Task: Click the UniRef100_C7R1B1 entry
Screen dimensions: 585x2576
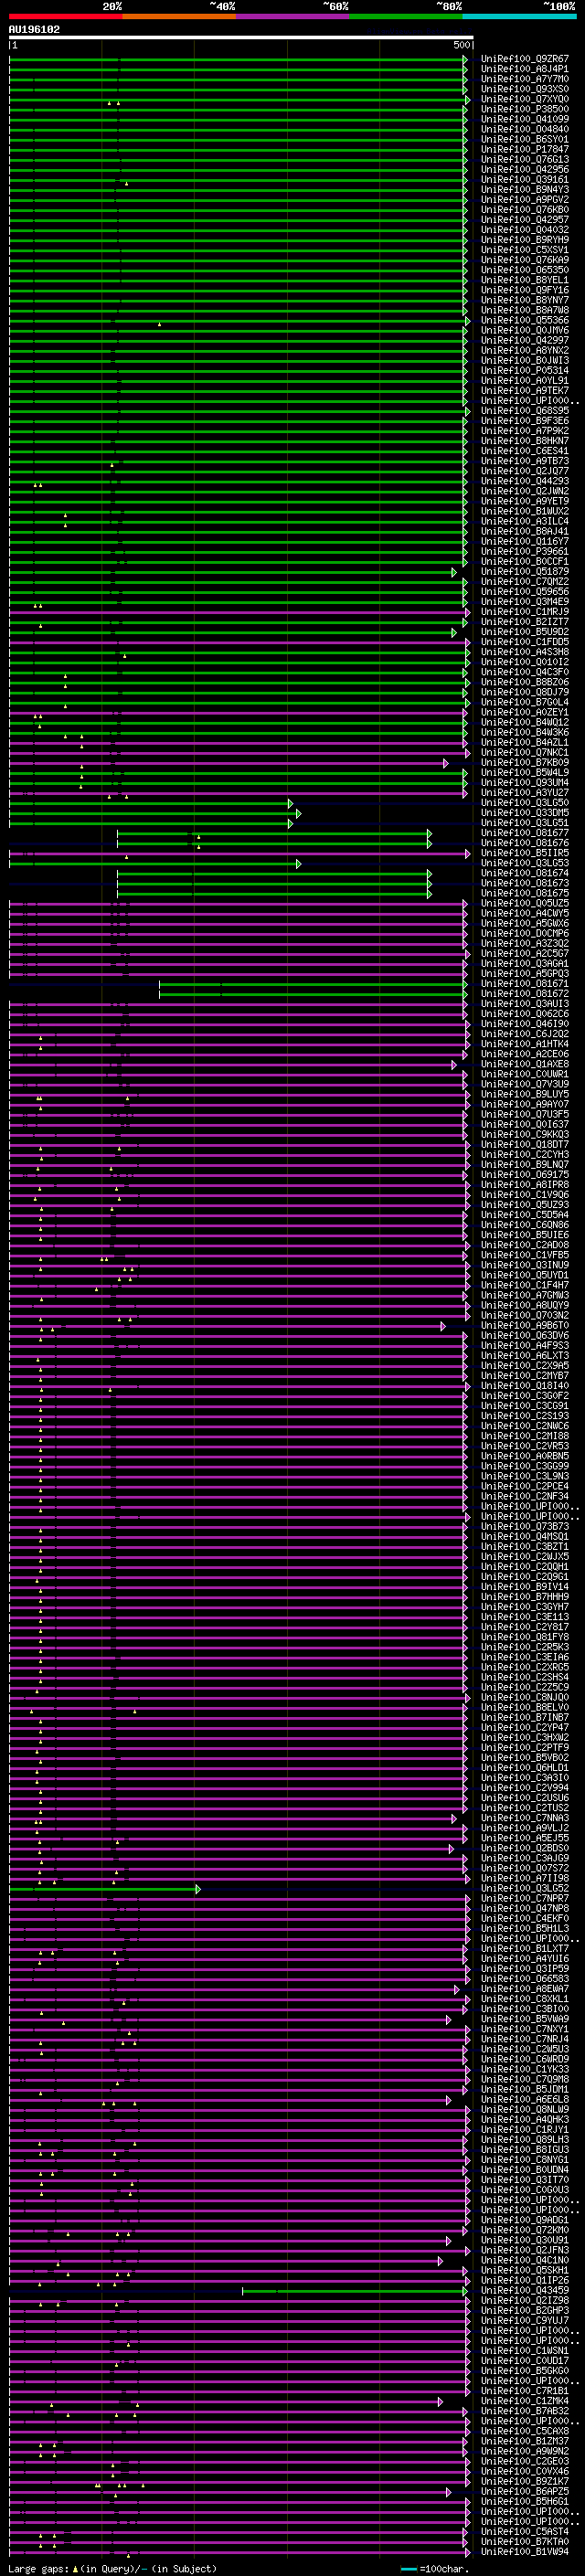Action: (x=525, y=2391)
